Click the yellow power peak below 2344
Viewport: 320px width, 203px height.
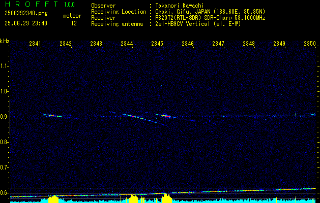point(133,199)
